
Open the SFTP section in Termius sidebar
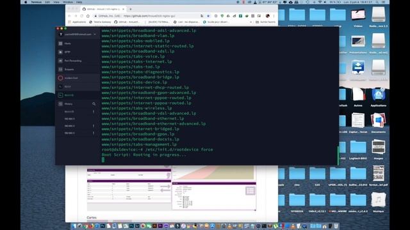78,52
